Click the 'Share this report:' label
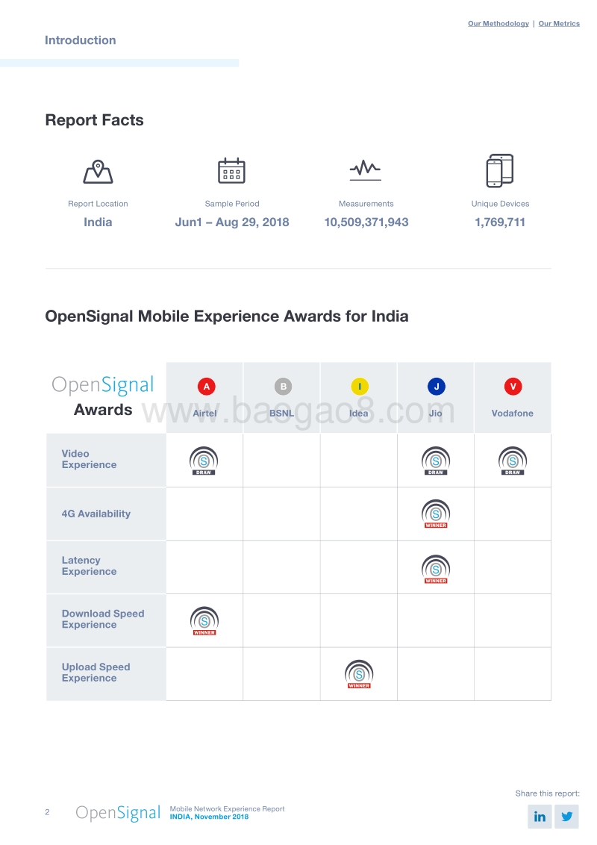 tap(548, 793)
